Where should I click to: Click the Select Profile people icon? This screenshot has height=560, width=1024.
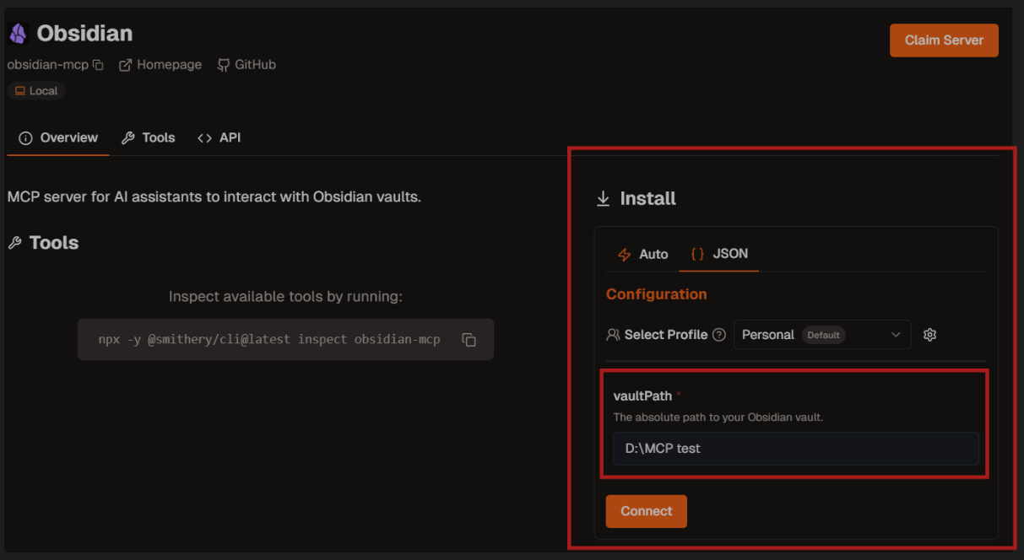[614, 335]
